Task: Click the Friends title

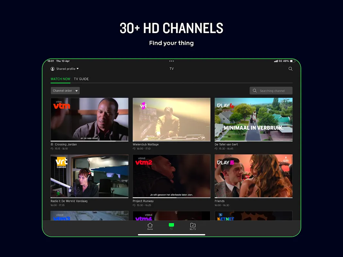Action: pos(219,201)
